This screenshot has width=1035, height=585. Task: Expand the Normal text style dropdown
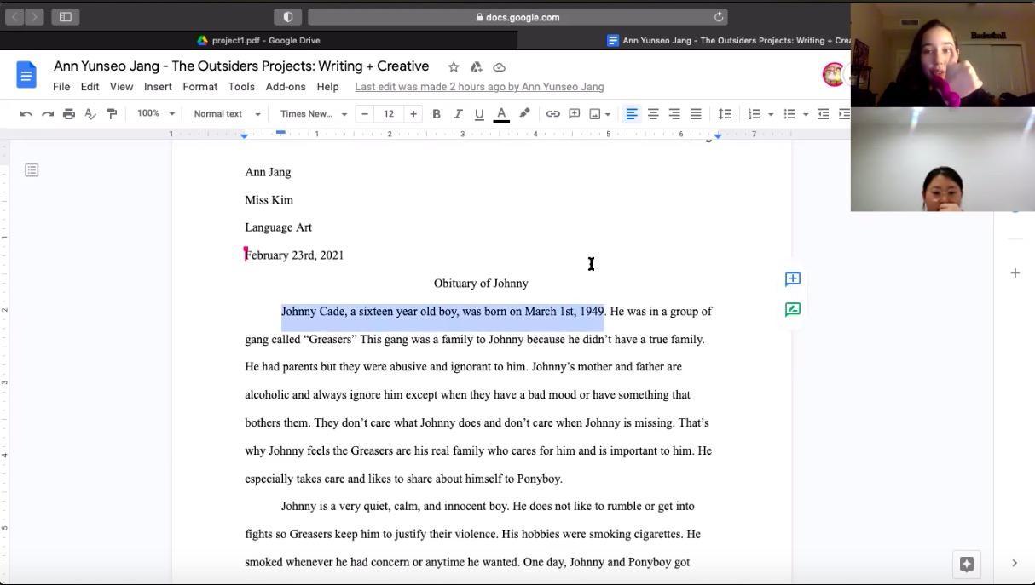click(226, 114)
